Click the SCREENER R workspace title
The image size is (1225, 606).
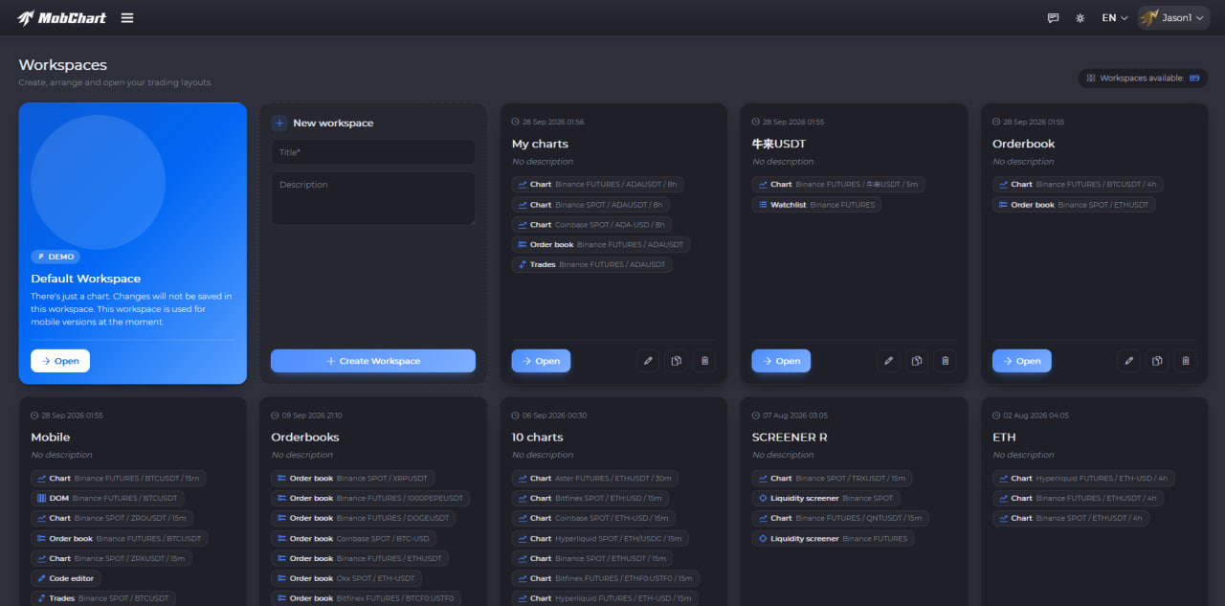tap(790, 438)
